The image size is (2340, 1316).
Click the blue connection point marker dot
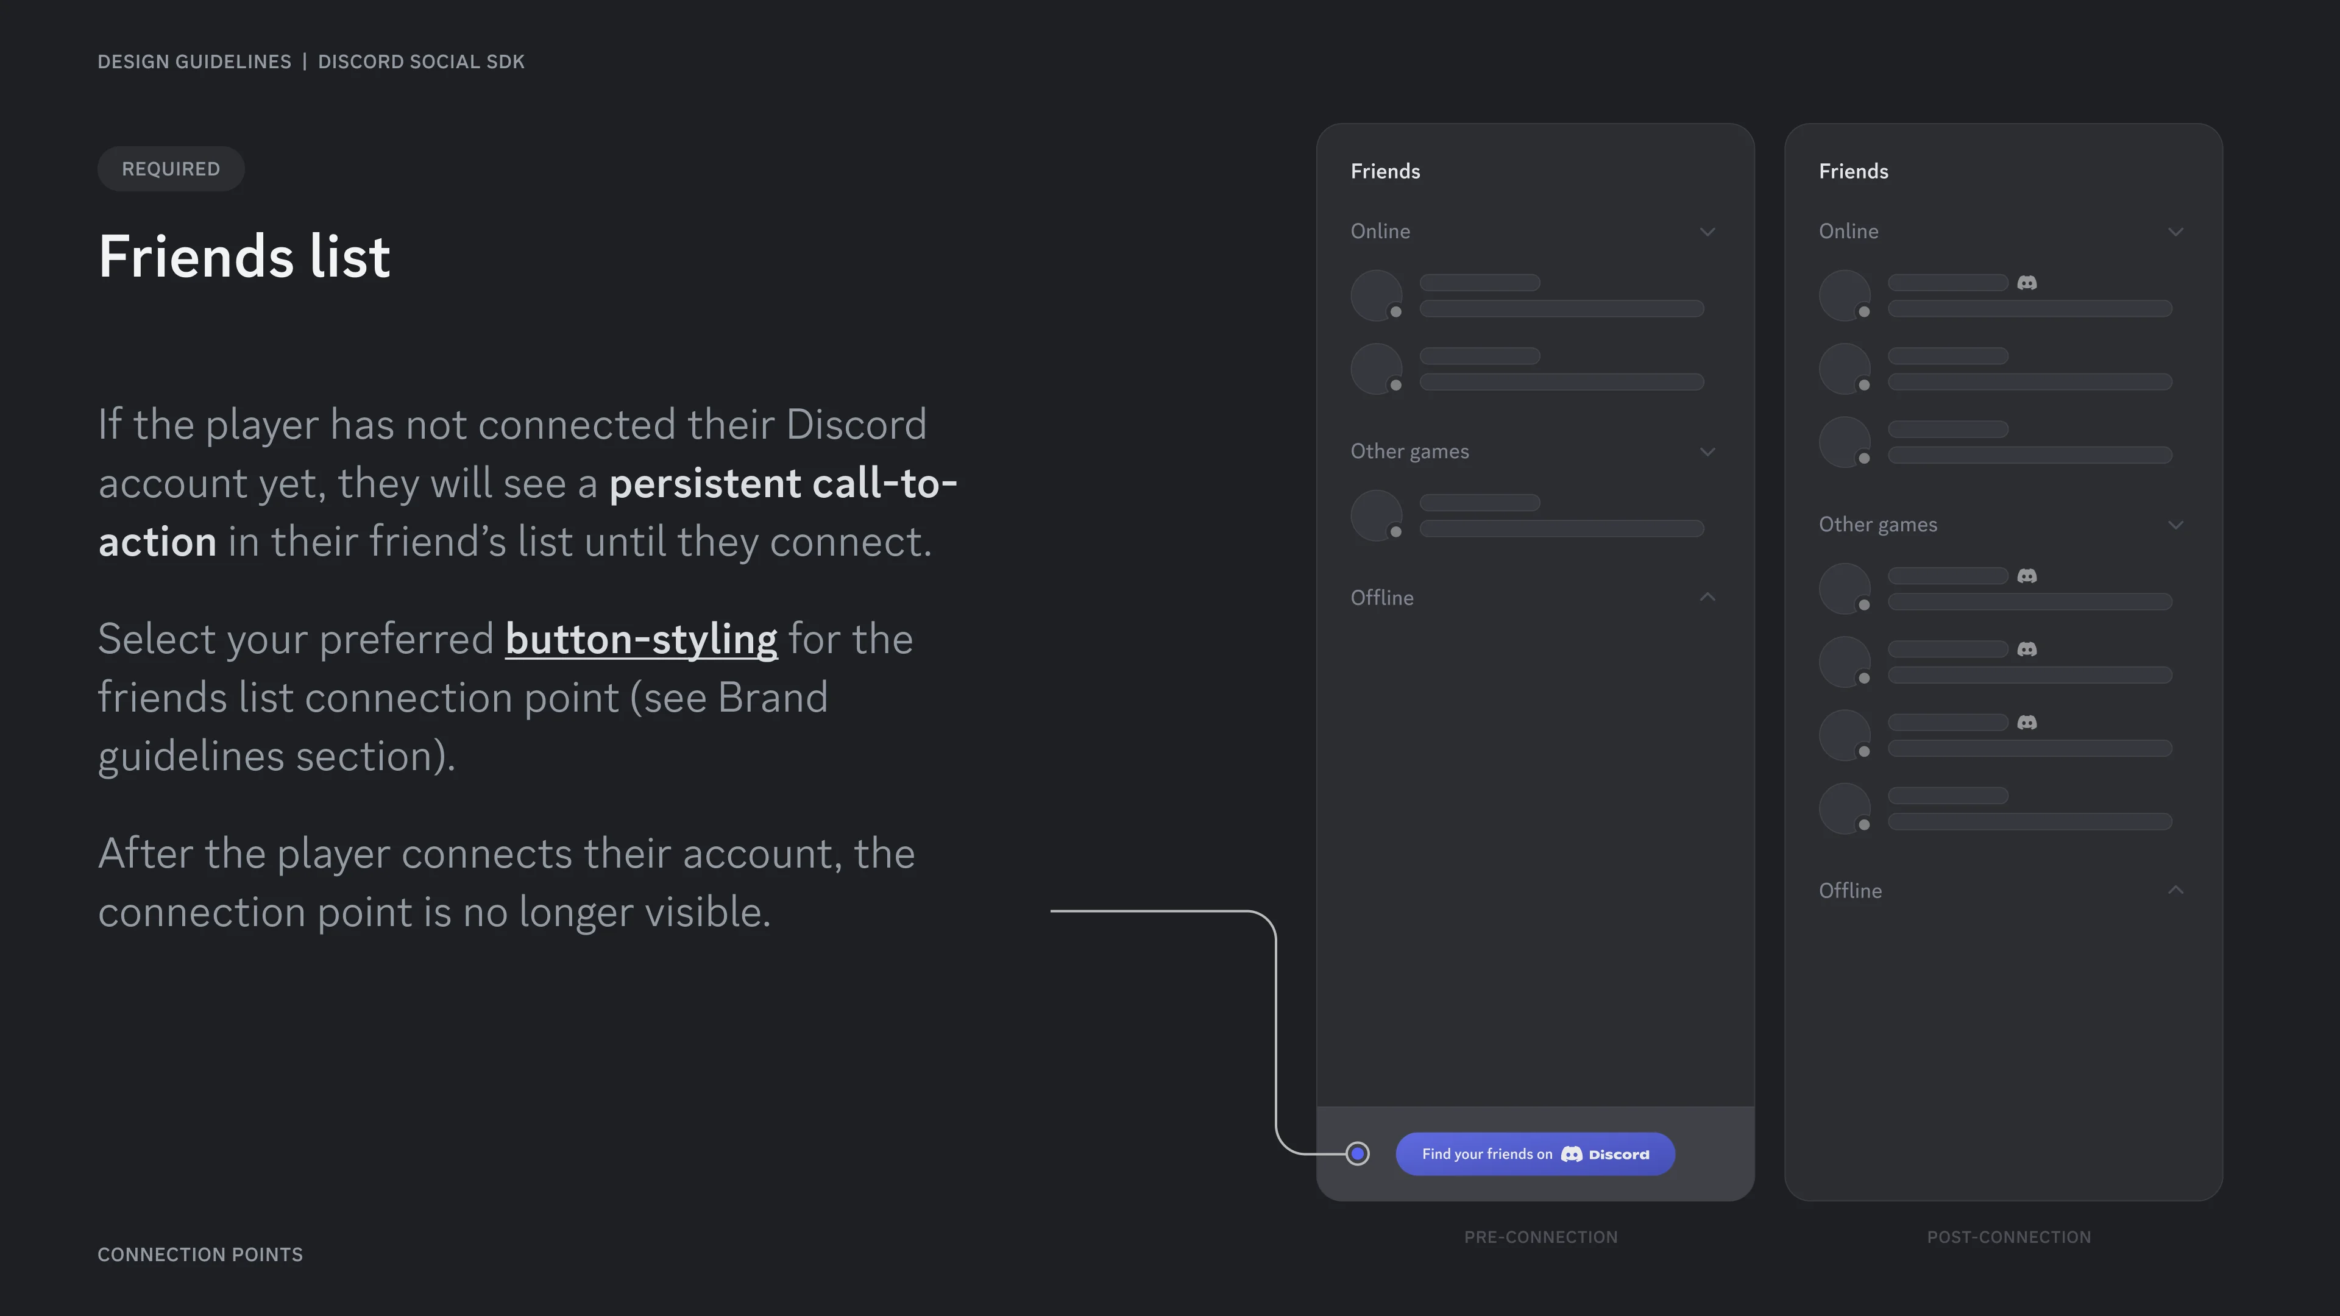coord(1357,1153)
